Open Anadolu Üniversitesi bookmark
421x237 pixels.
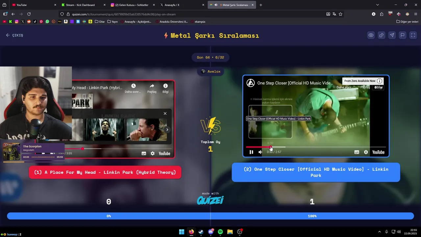(171, 22)
